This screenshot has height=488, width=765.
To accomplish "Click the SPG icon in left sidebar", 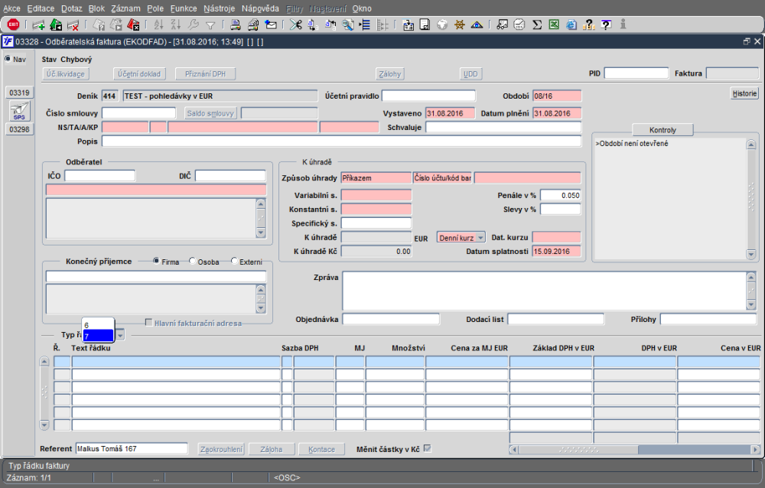I will click(x=19, y=112).
